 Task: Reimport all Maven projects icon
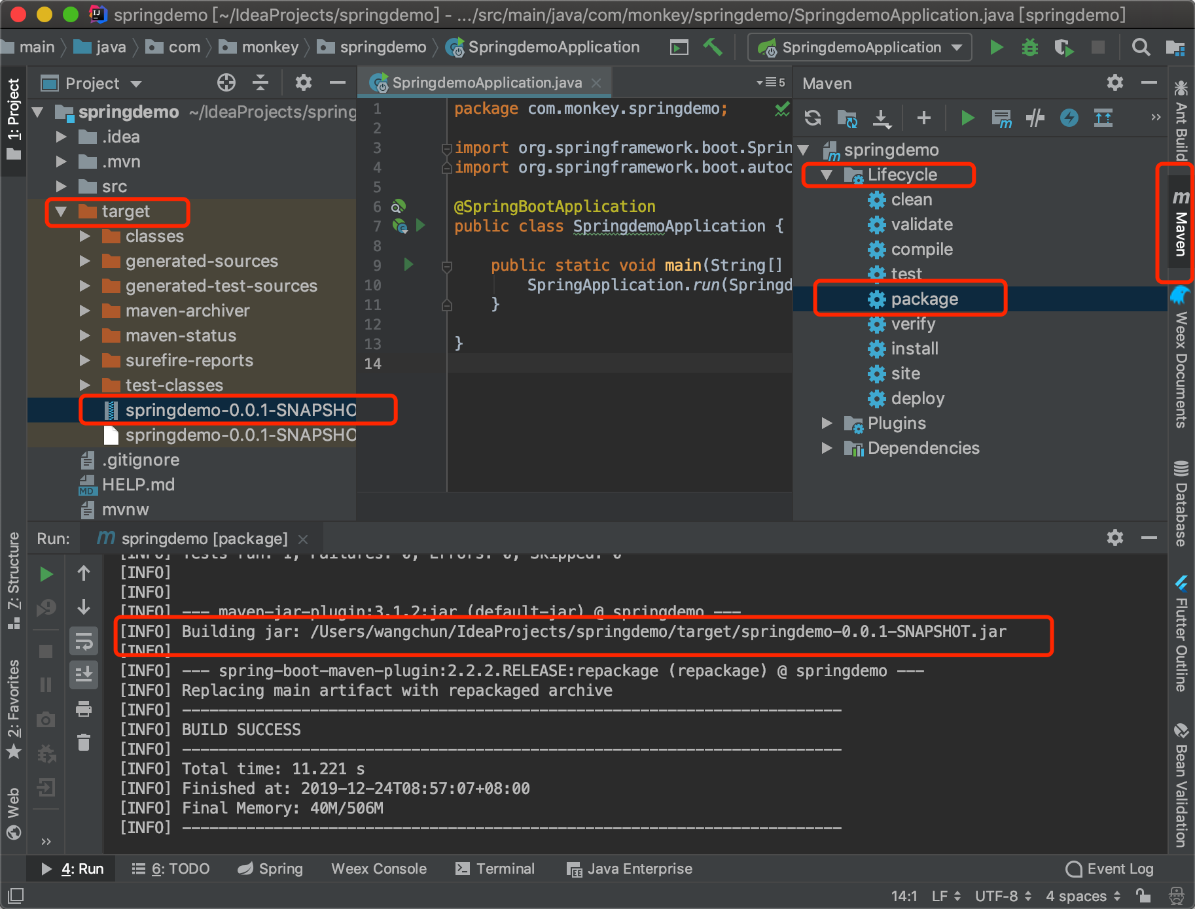click(x=813, y=118)
